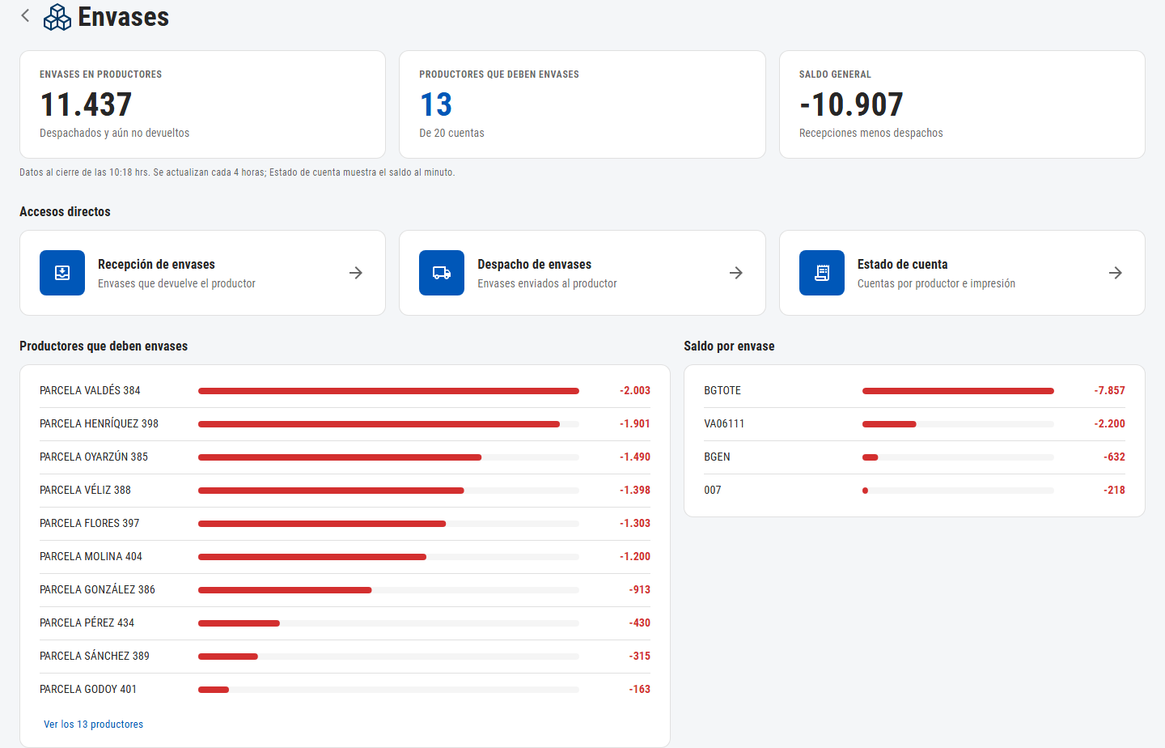
Task: Click the Recepciones menos despachos caption
Action: coord(871,134)
